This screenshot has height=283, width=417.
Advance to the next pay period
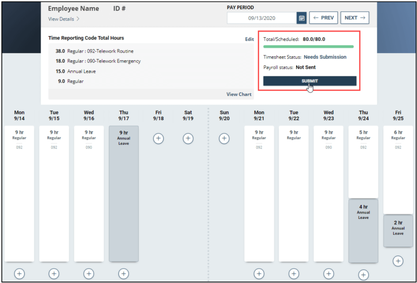(x=355, y=17)
